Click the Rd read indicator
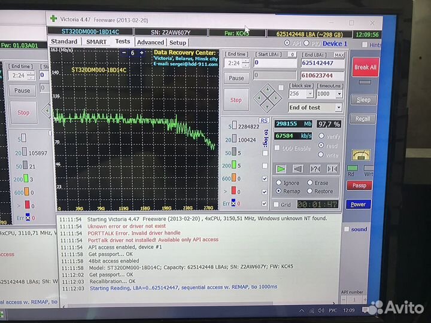This screenshot has width=431, height=323. 352,168
